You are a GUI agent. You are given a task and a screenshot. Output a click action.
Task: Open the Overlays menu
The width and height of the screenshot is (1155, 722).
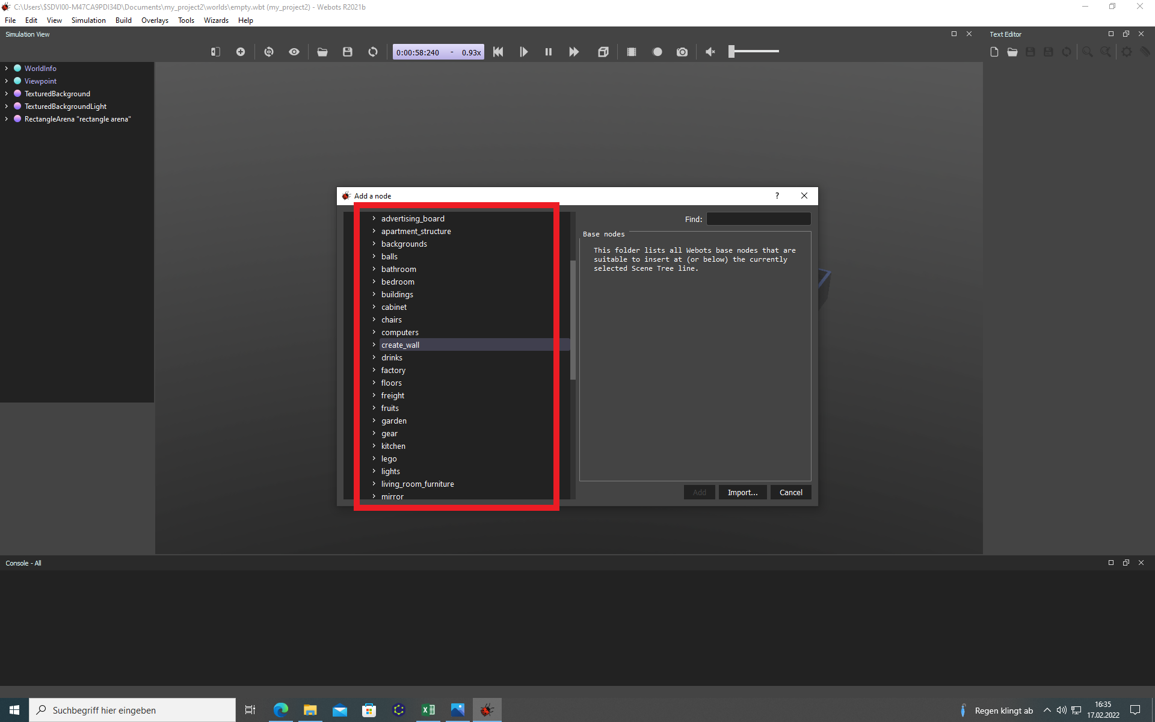[x=155, y=20]
